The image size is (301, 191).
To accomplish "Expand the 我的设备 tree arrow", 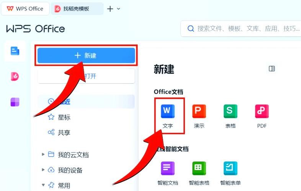I will (x=43, y=170).
